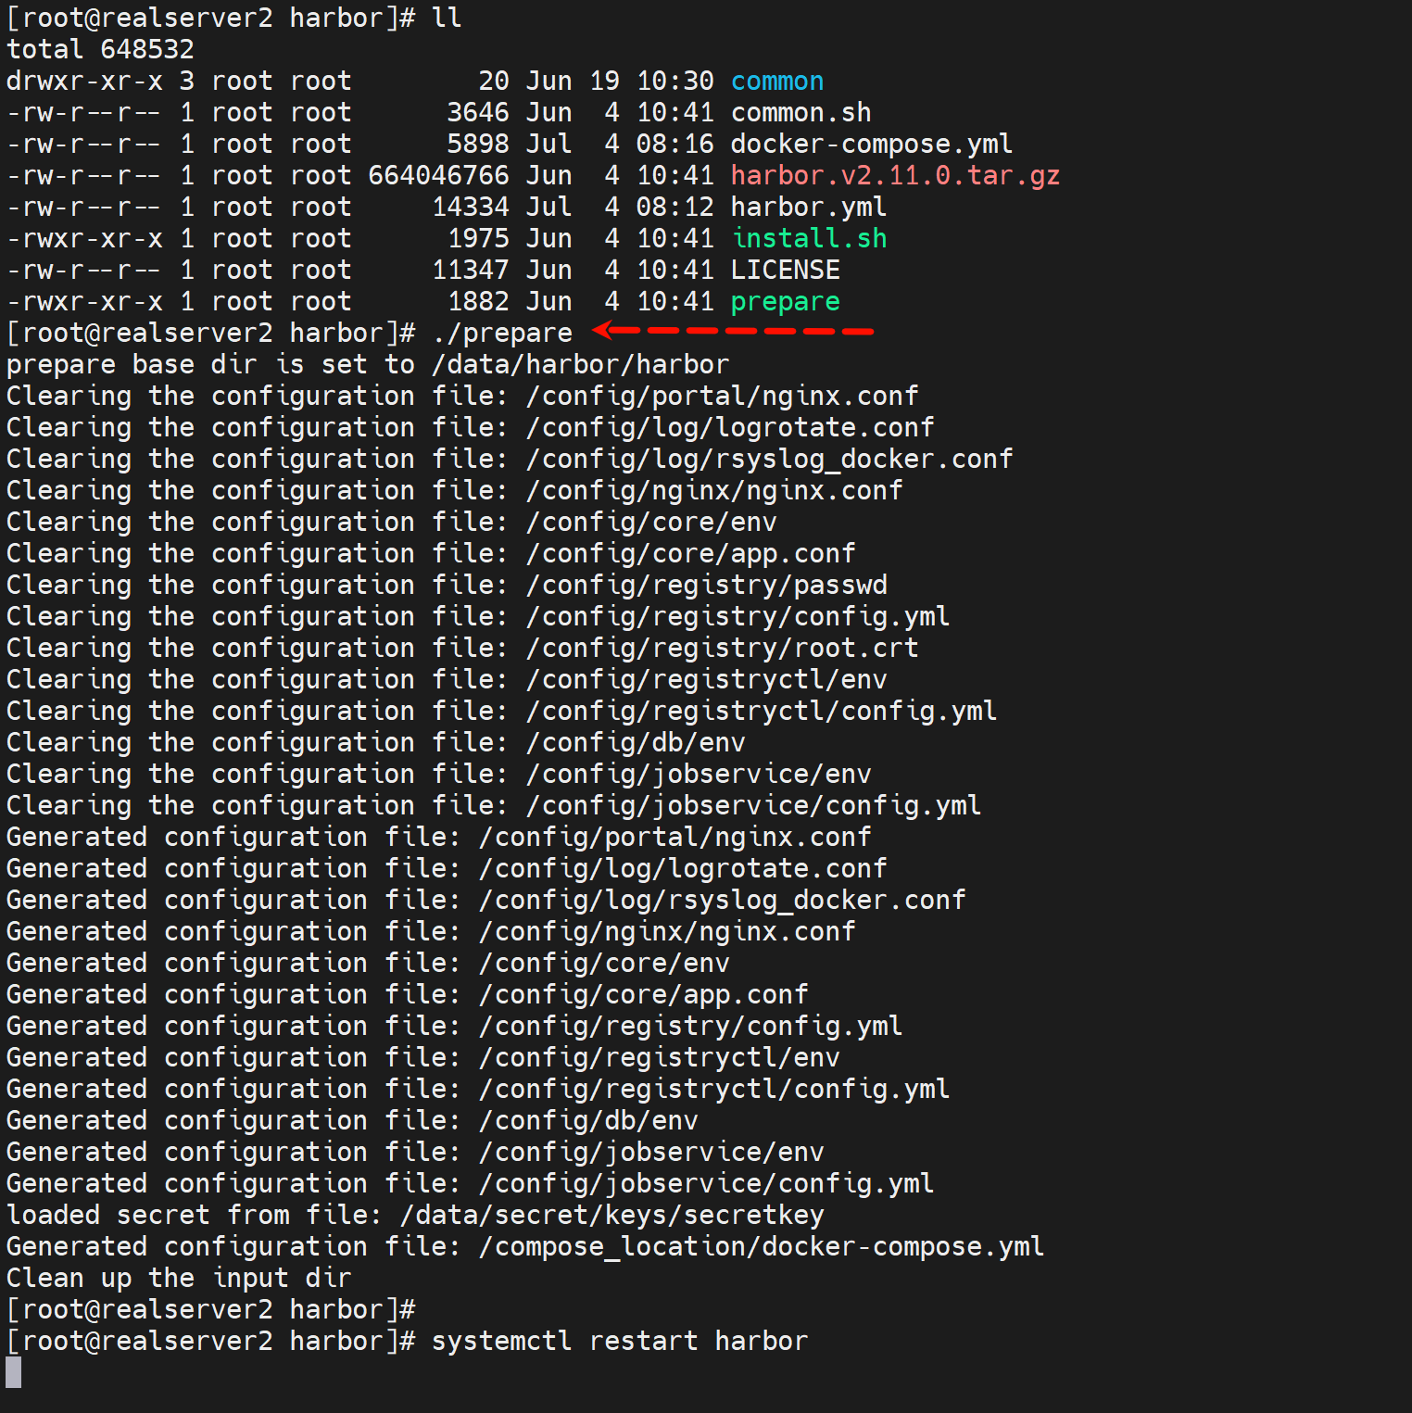Click the /data/secret/keys/secretkey path
Viewport: 1412px width, 1413px height.
611,1216
